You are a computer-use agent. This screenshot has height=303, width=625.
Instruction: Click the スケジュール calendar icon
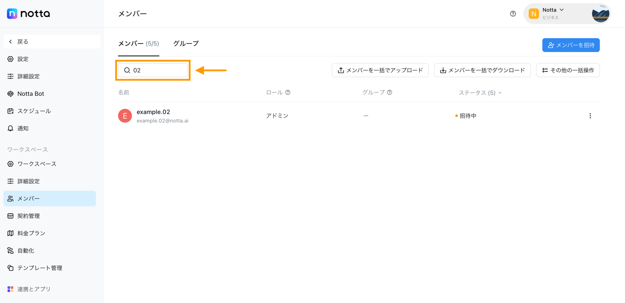(11, 111)
